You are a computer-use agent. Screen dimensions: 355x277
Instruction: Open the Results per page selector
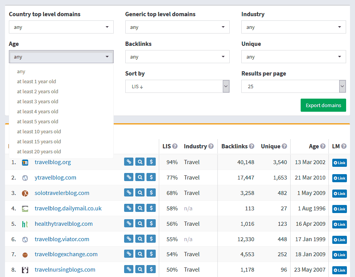point(293,86)
